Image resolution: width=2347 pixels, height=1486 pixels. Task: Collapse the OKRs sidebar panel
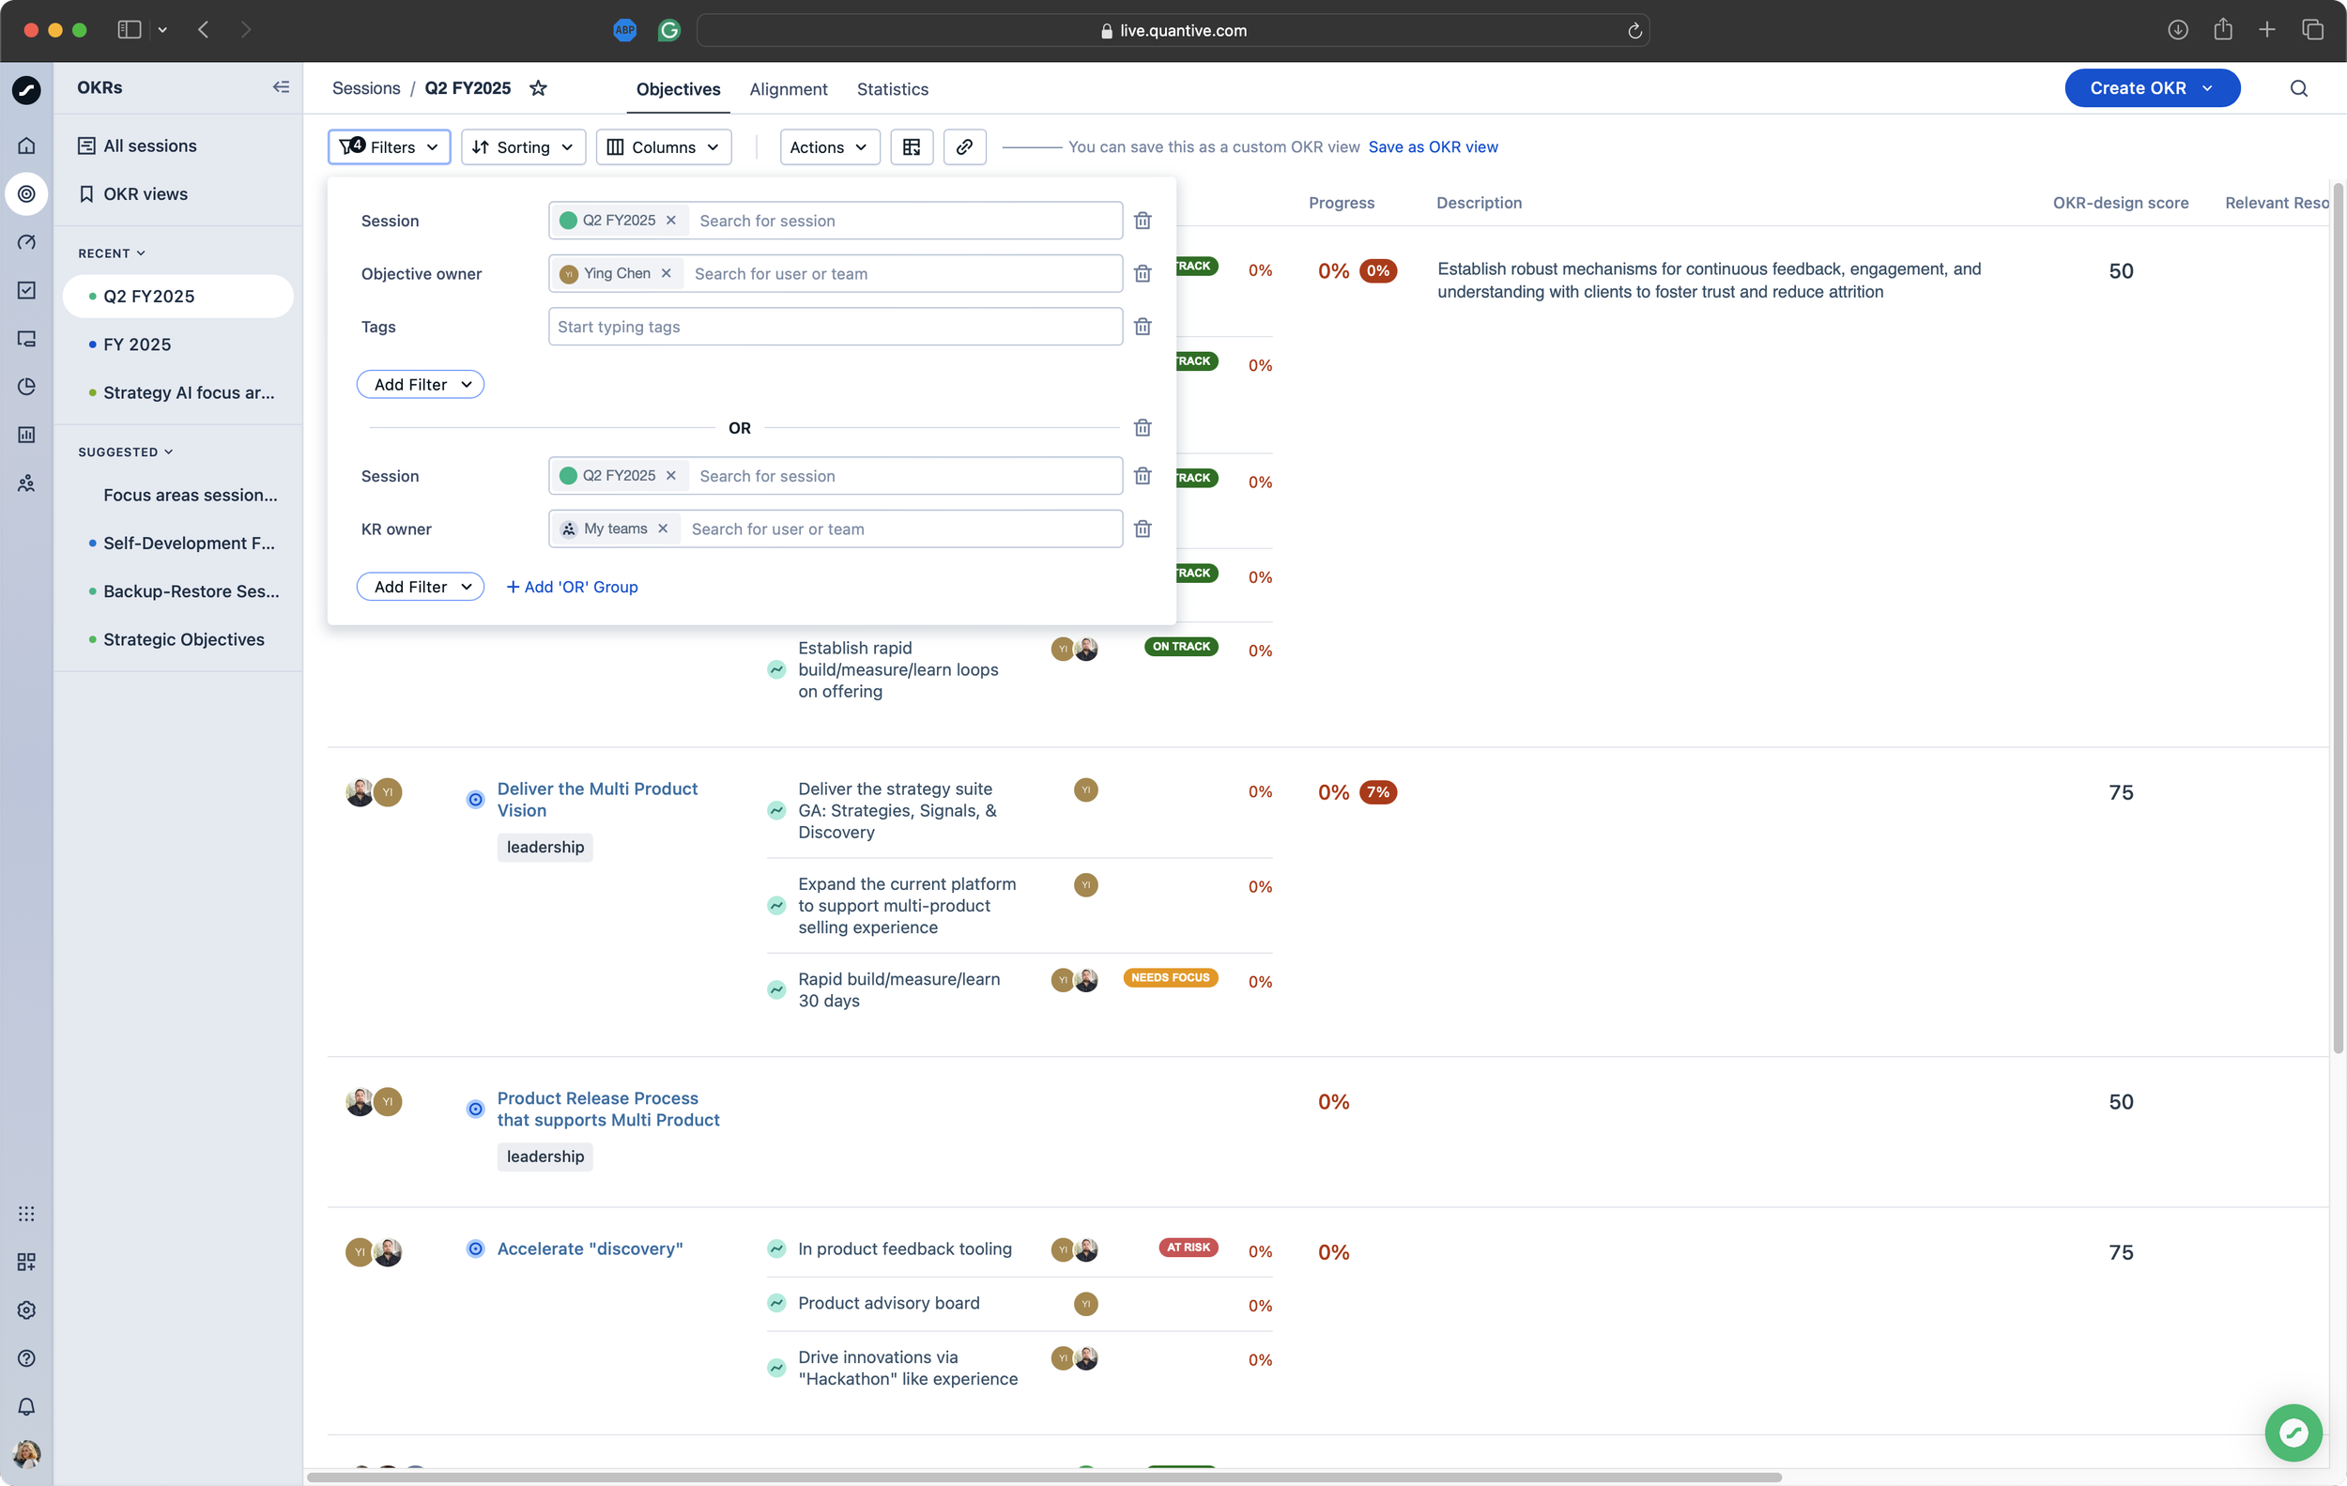pos(281,87)
